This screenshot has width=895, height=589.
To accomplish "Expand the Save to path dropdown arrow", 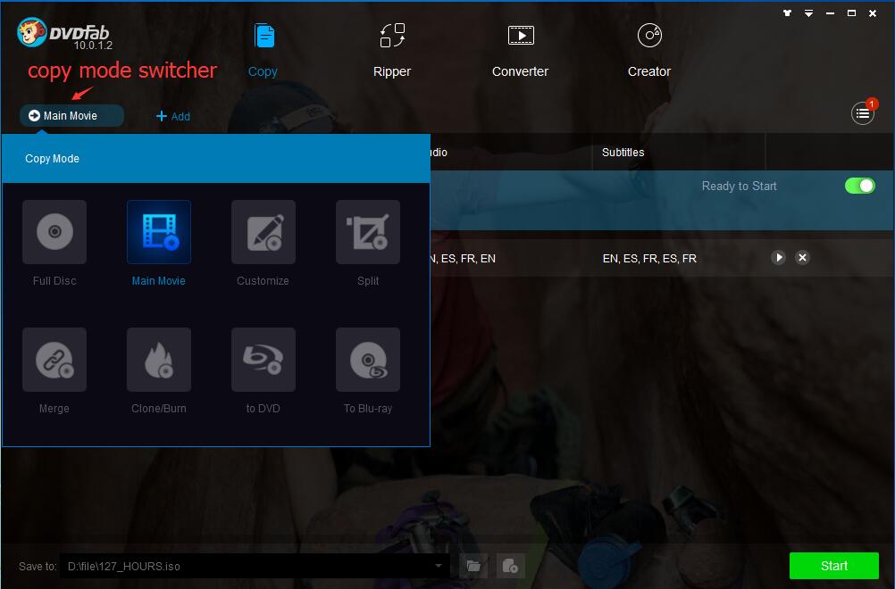I will click(438, 566).
